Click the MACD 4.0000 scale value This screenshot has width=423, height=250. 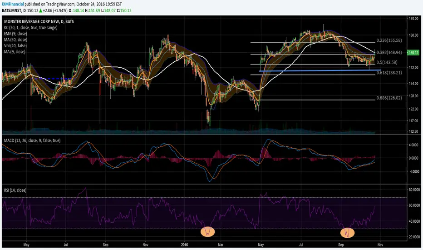(x=413, y=145)
